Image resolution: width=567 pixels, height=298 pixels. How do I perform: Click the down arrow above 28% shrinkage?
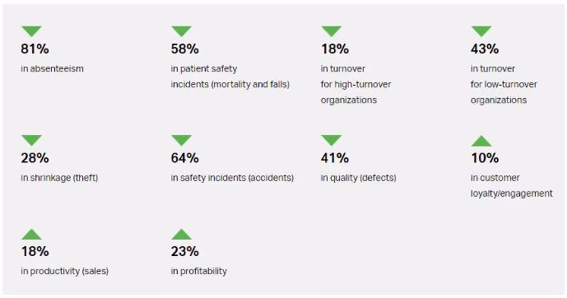(31, 140)
